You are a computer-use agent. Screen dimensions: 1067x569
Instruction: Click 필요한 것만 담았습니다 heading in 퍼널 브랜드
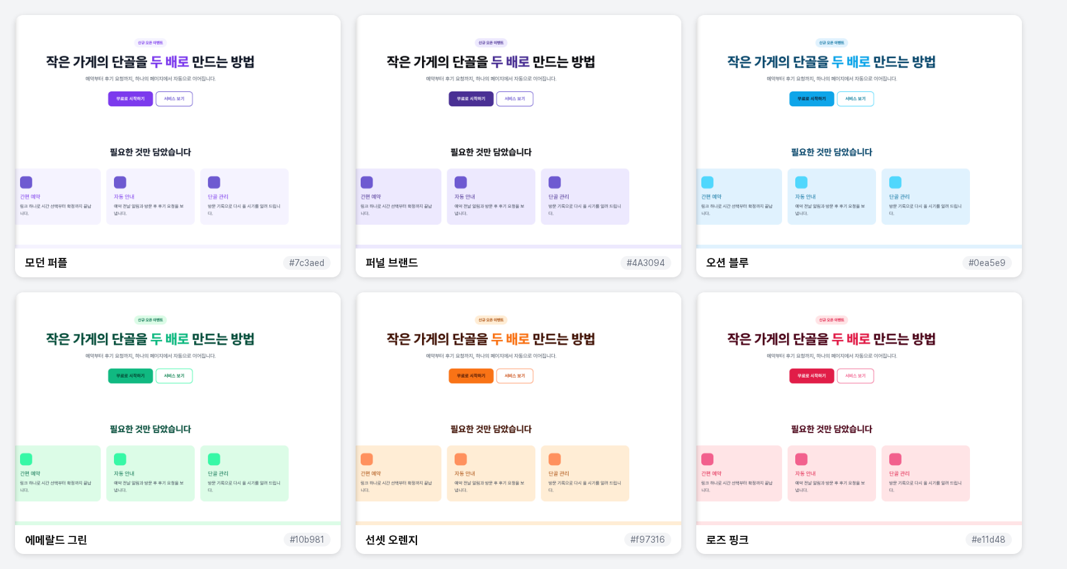491,152
